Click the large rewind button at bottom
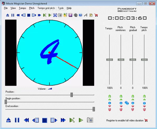Viewport: 157px width, 129px height. pyautogui.click(x=26, y=120)
